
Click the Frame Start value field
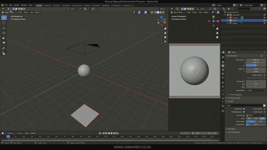[x=256, y=82]
